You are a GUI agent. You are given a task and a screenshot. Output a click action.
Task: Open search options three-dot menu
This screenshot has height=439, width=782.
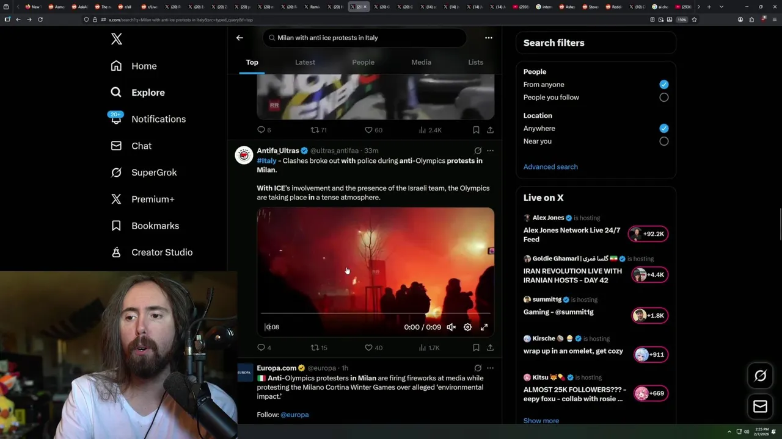coord(489,38)
